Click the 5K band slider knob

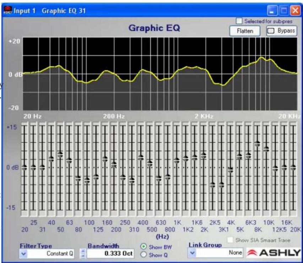(239, 157)
